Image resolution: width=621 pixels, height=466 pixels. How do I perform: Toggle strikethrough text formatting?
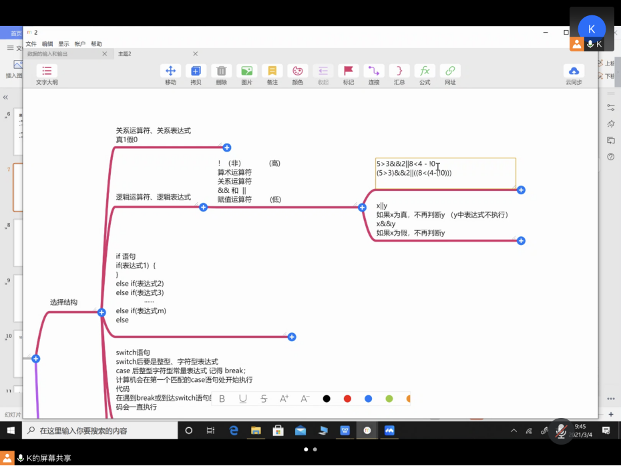264,399
